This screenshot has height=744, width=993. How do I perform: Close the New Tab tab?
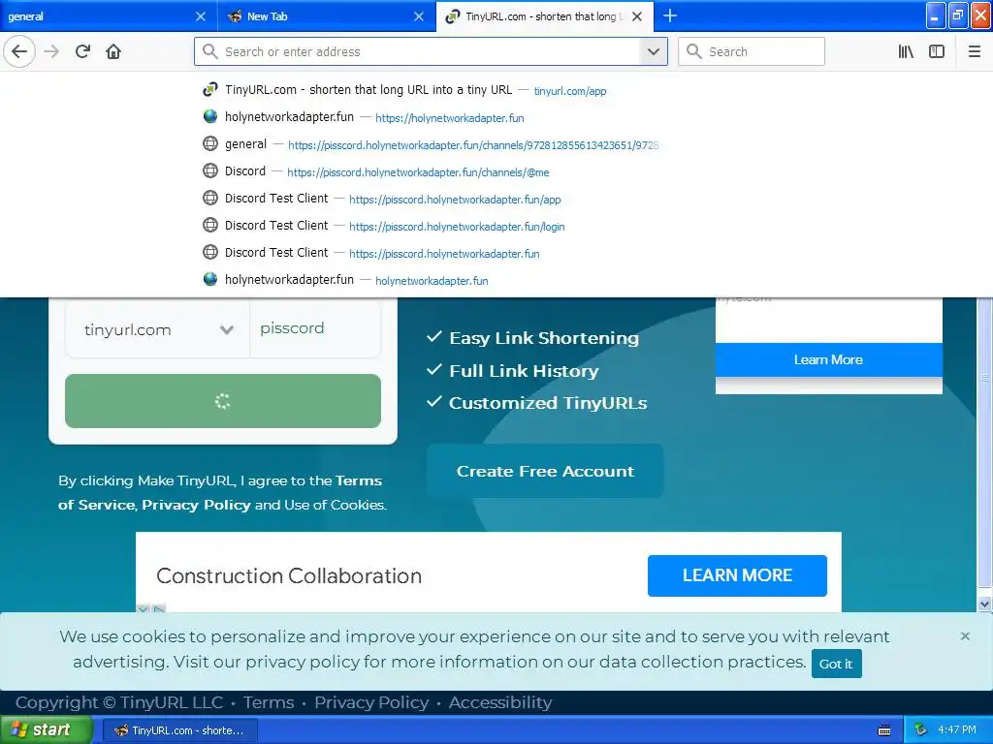(x=419, y=16)
